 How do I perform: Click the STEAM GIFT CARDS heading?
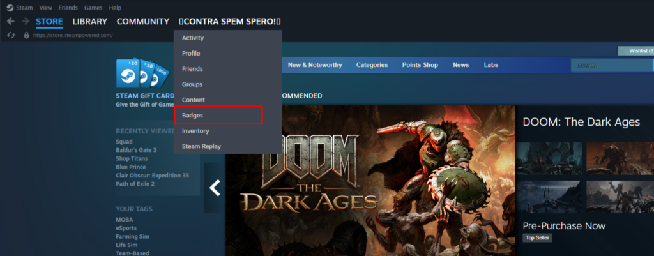click(145, 96)
